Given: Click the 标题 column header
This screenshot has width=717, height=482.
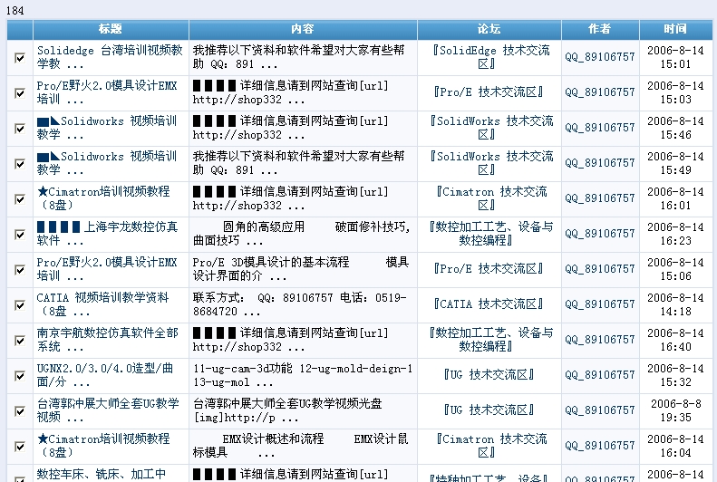Looking at the screenshot, I should tap(111, 29).
